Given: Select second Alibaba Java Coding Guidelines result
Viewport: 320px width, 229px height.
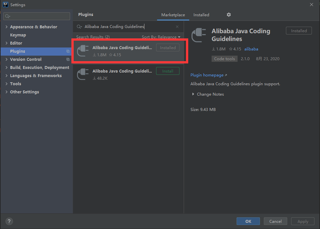Looking at the screenshot, I should pyautogui.click(x=129, y=74).
